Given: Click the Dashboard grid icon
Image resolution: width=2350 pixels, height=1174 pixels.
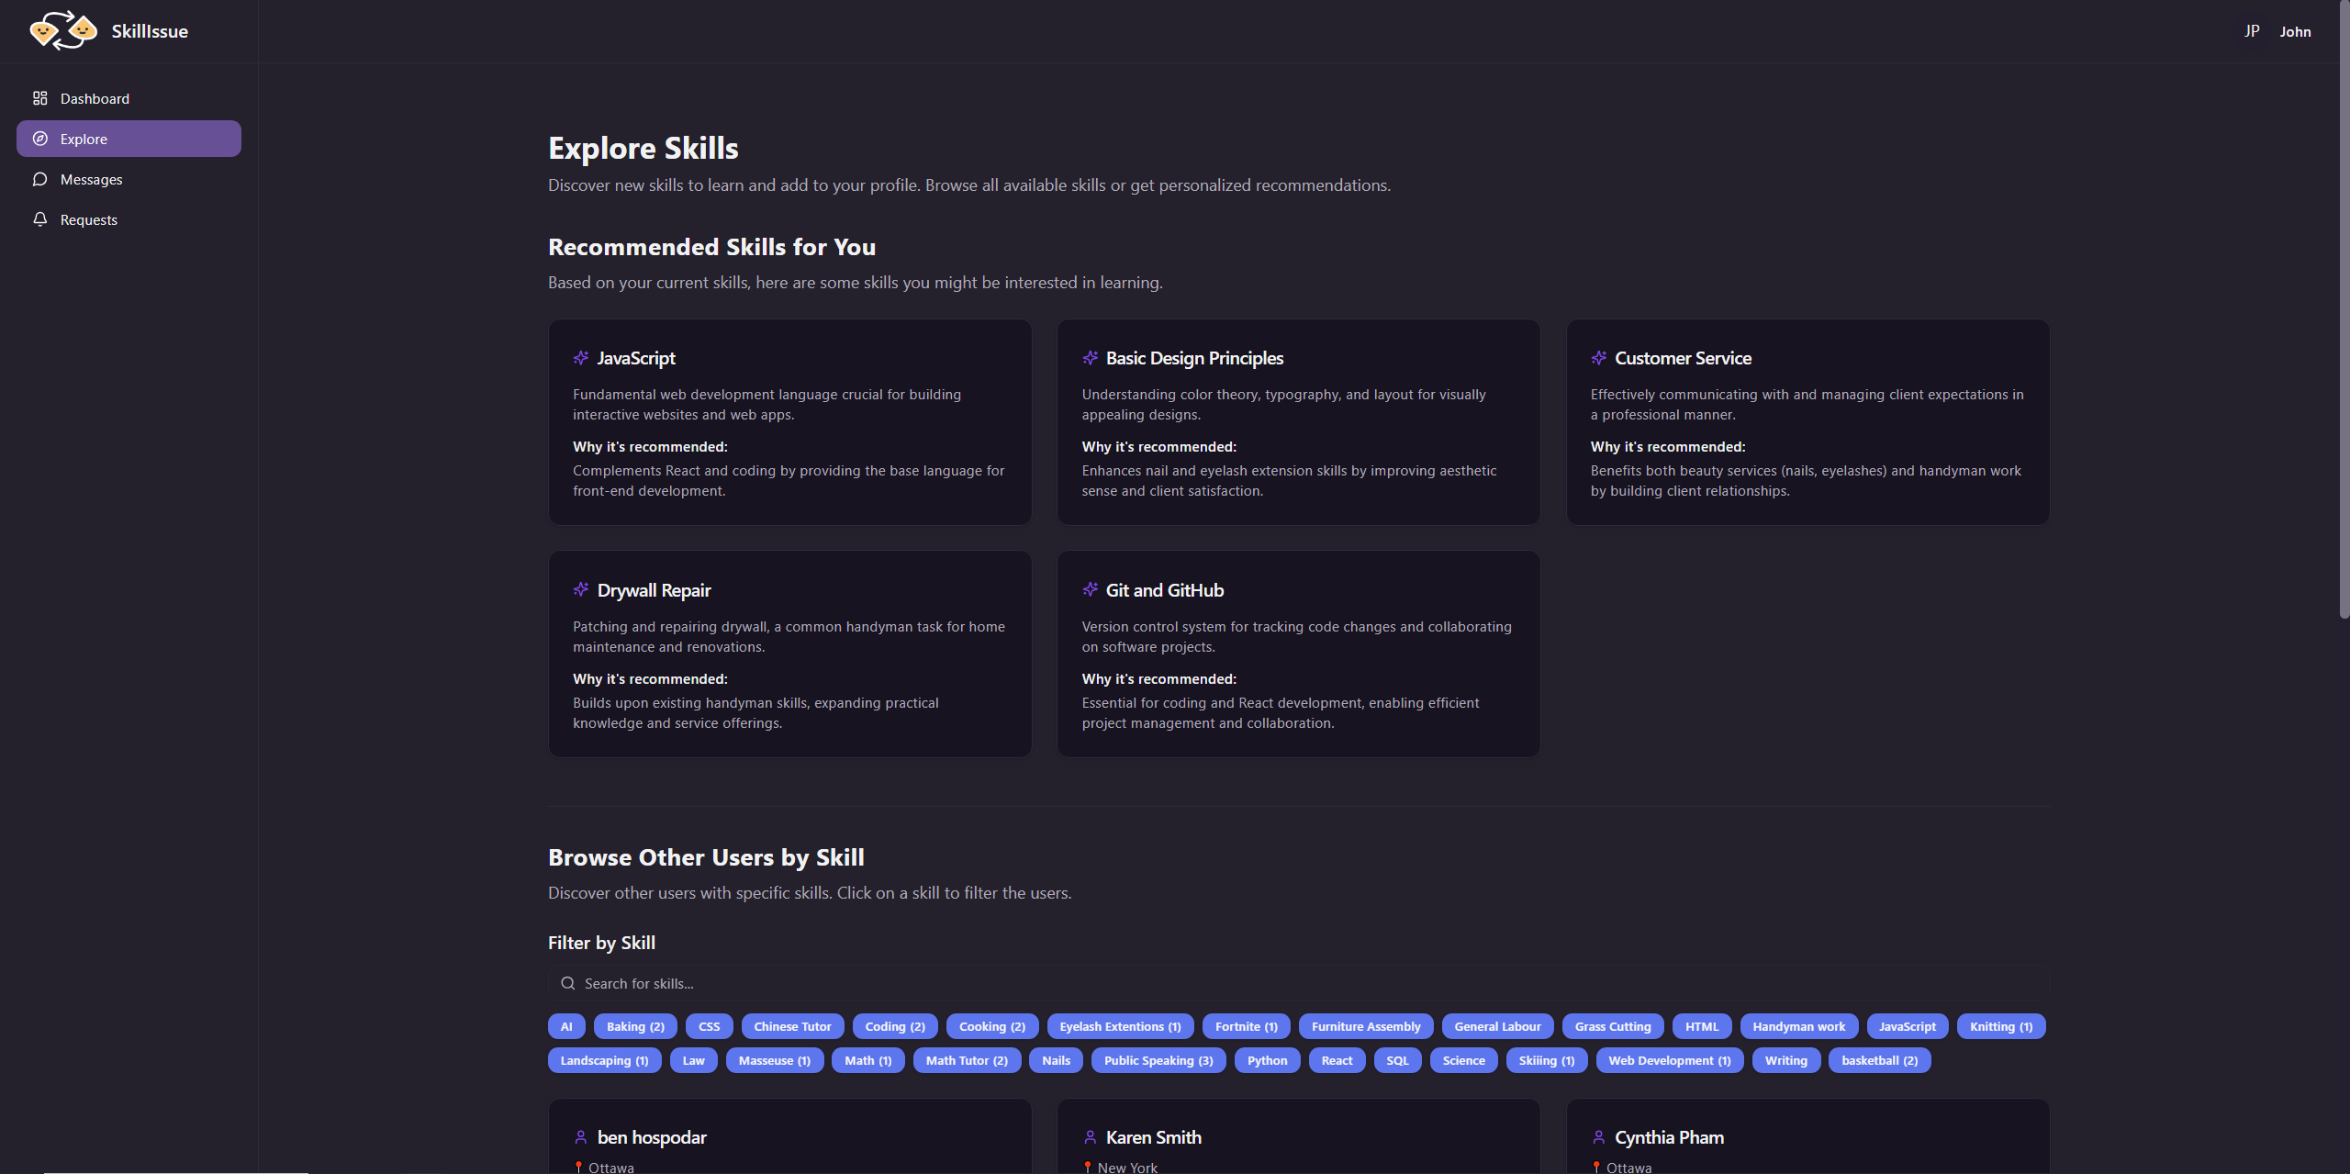Looking at the screenshot, I should tap(40, 98).
